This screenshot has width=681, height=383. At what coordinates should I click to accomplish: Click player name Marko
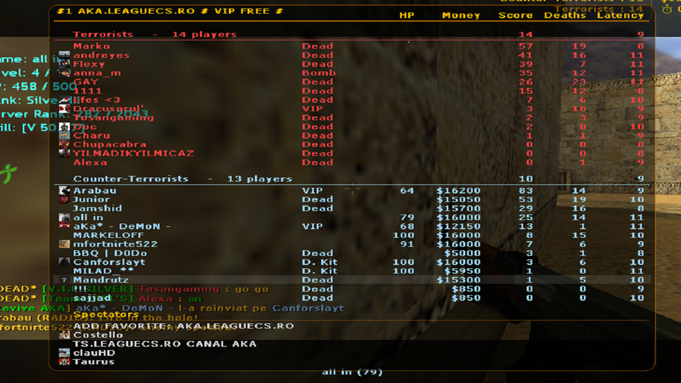click(91, 46)
